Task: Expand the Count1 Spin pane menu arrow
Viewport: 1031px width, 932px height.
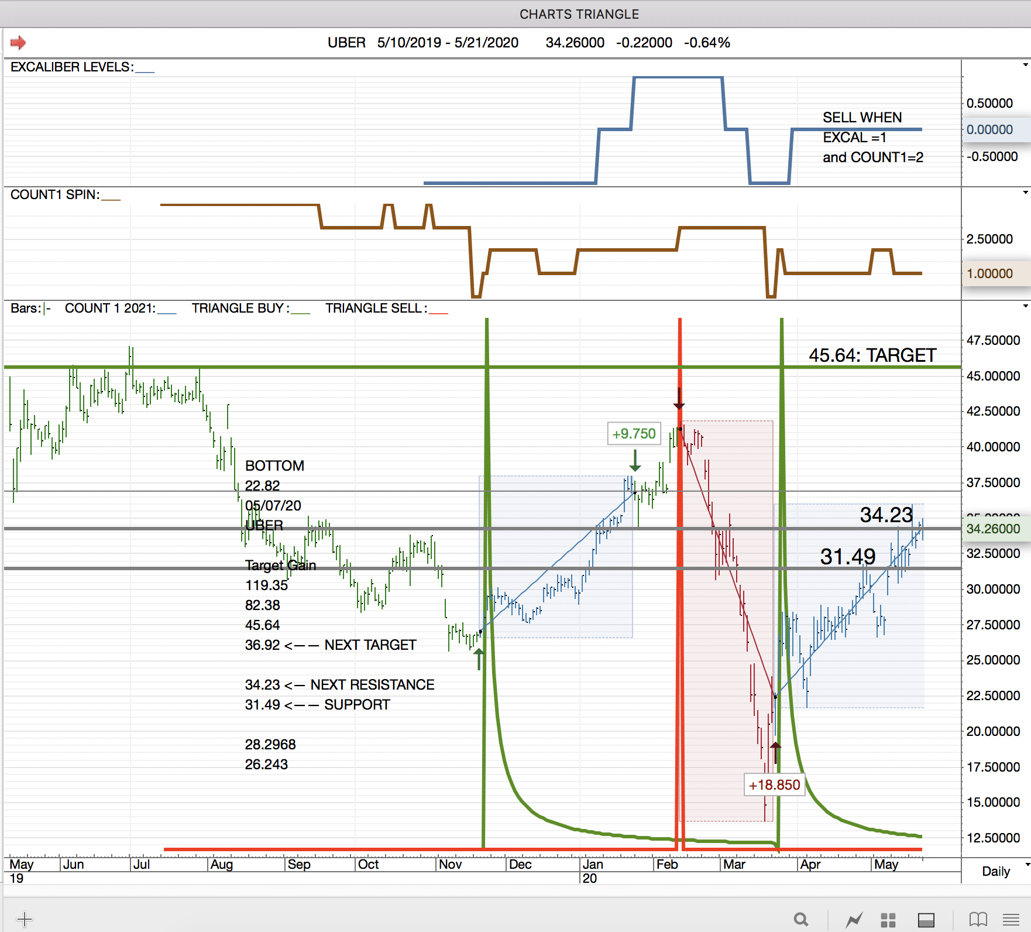Action: point(1025,193)
